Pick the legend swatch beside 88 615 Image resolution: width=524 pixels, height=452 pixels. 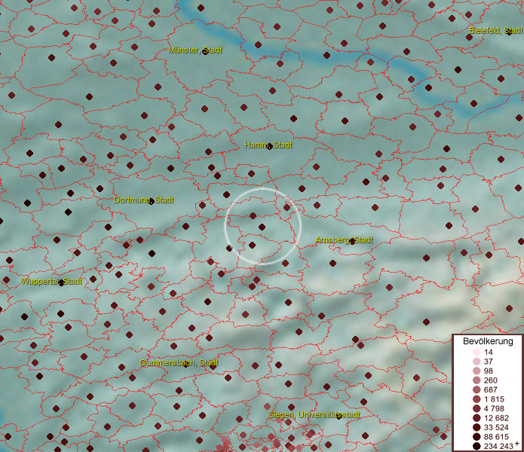click(x=477, y=437)
